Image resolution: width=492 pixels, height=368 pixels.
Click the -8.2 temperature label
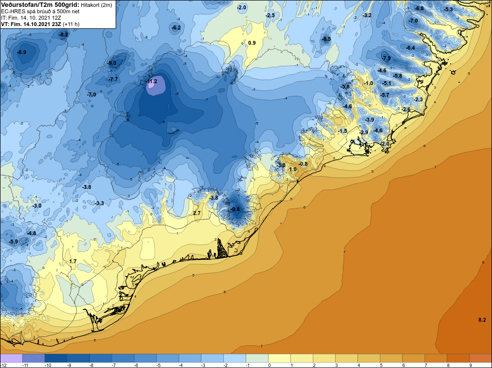tap(63, 35)
